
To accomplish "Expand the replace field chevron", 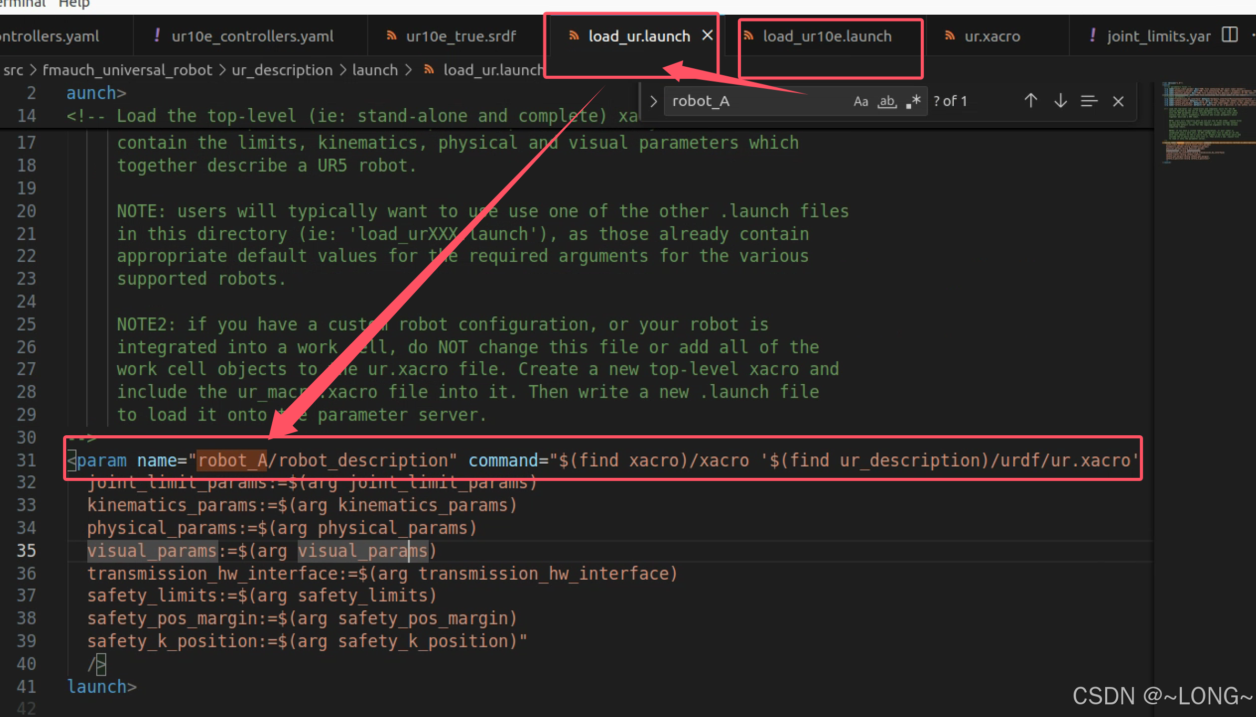I will click(x=653, y=101).
